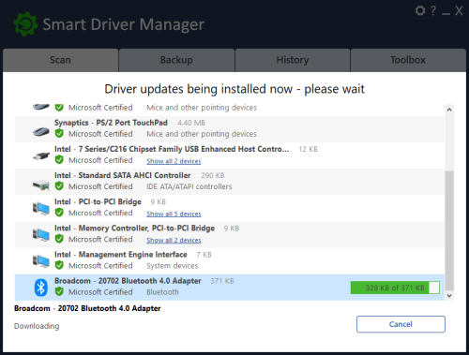Click the 328 KB of 371 KB progress bar

point(395,288)
